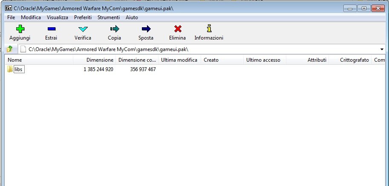
Task: Open the Modifica menu
Action: coord(31,17)
